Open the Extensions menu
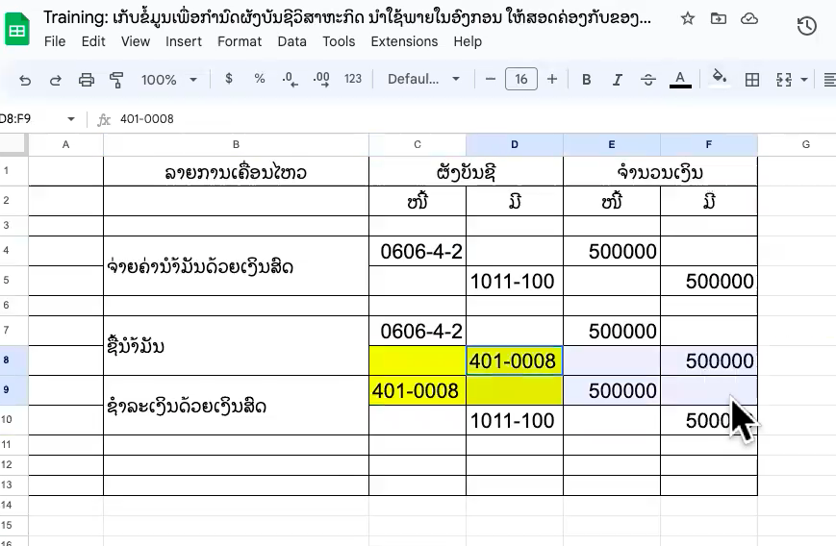The image size is (836, 546). [404, 41]
